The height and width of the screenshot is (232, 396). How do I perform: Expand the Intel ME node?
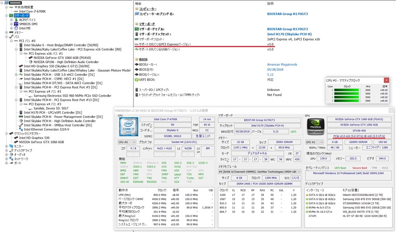tap(11, 28)
